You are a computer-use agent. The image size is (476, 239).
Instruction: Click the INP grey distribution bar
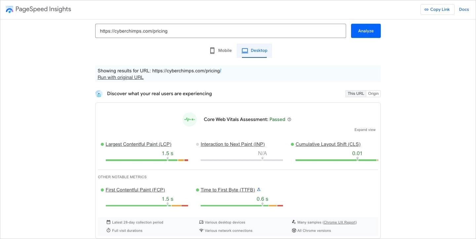coord(242,160)
